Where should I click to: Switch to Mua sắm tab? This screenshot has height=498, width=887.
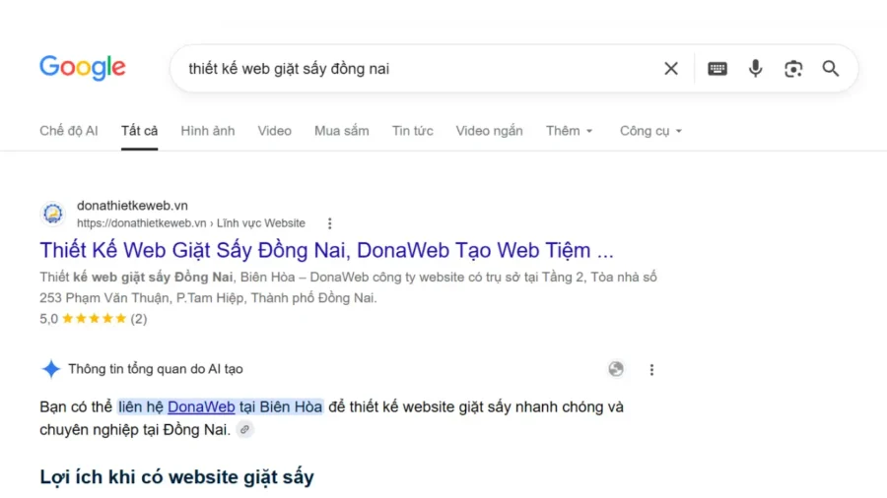coord(342,131)
